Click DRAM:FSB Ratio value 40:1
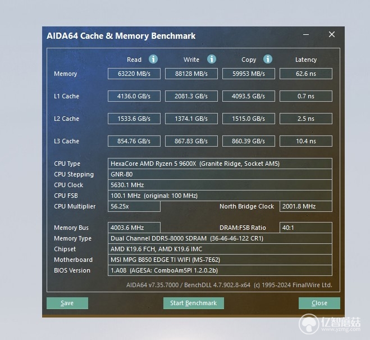Viewport: 370px width, 340px height. point(306,228)
